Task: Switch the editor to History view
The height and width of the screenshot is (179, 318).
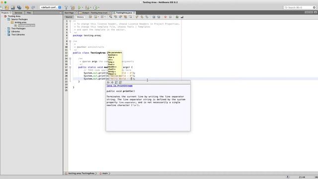Action: click(x=80, y=17)
